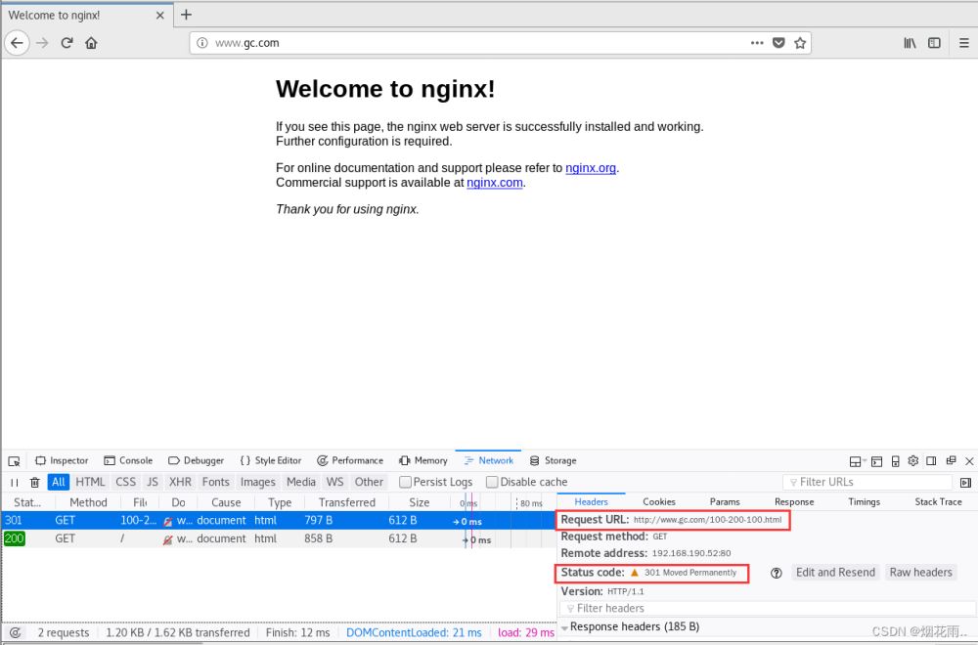
Task: Filter requests by JS
Action: 153,482
